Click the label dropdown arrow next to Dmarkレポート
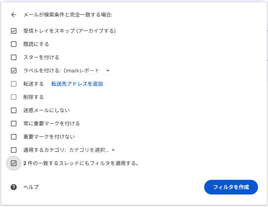This screenshot has width=268, height=207. pyautogui.click(x=107, y=71)
